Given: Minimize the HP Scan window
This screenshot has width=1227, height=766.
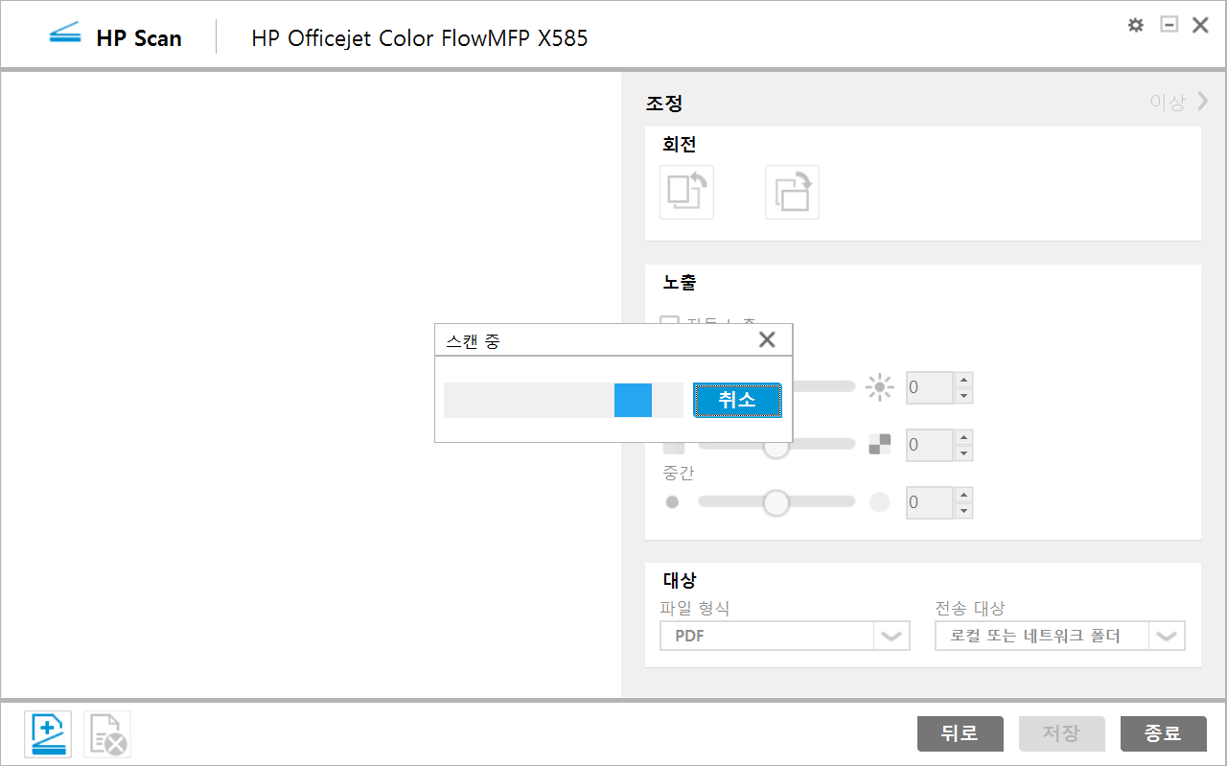Looking at the screenshot, I should [1169, 25].
